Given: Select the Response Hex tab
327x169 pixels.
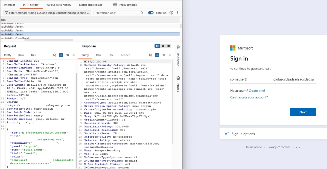Looking at the screenshot, I should 111,55.
